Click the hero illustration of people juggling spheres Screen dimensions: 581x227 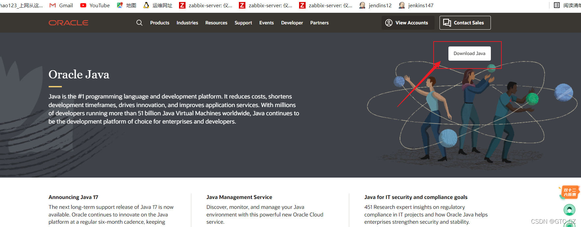[472, 112]
